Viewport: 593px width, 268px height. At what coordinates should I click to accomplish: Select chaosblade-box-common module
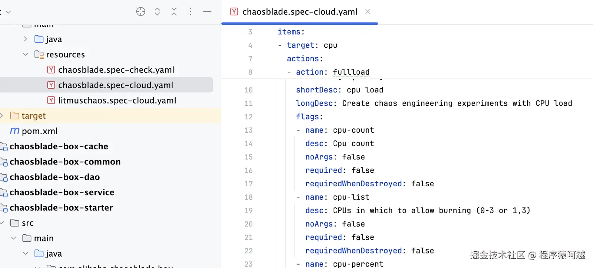pyautogui.click(x=65, y=162)
